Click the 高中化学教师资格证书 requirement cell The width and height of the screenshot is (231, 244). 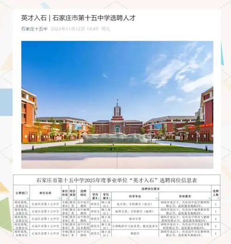click(x=185, y=204)
